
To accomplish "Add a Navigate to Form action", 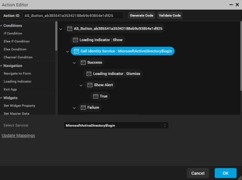I will 17,74.
